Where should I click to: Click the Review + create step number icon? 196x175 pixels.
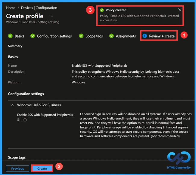(145, 36)
